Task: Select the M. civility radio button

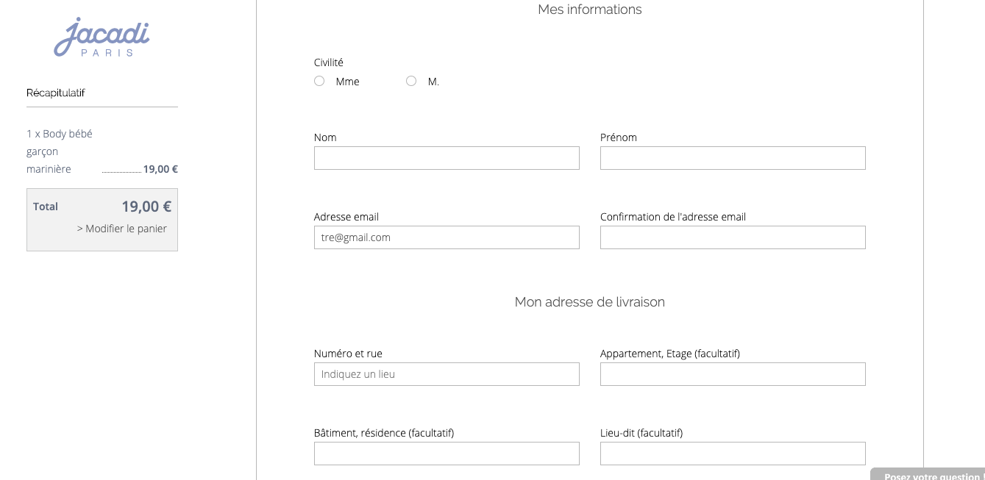Action: [411, 81]
